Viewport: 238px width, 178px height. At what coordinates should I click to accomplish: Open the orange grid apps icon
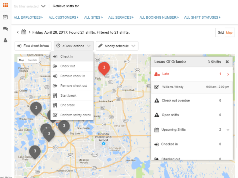click(5, 5)
